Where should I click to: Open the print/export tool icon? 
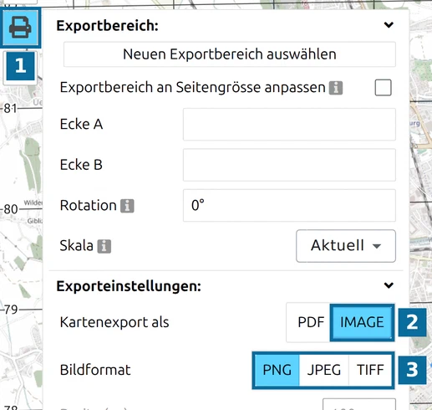20,28
